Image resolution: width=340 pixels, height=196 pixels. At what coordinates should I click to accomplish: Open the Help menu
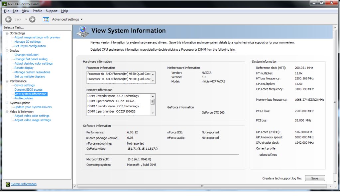64,11
